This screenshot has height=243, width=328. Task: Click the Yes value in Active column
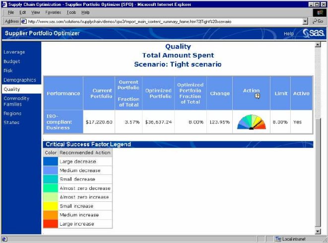tap(297, 122)
